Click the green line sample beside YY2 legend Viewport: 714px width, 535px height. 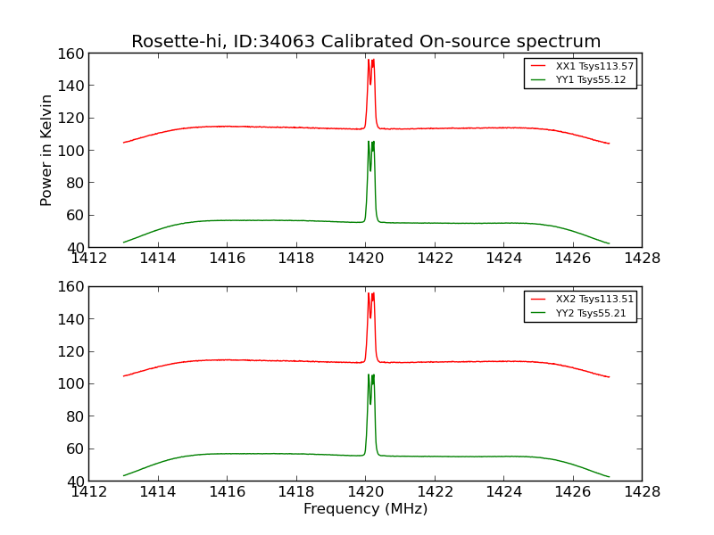[538, 313]
